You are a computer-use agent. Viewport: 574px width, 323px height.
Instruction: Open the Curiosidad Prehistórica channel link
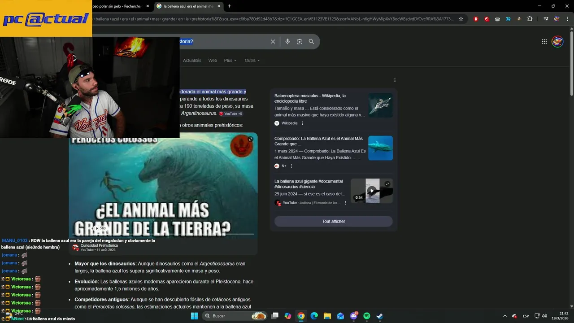[x=99, y=245]
